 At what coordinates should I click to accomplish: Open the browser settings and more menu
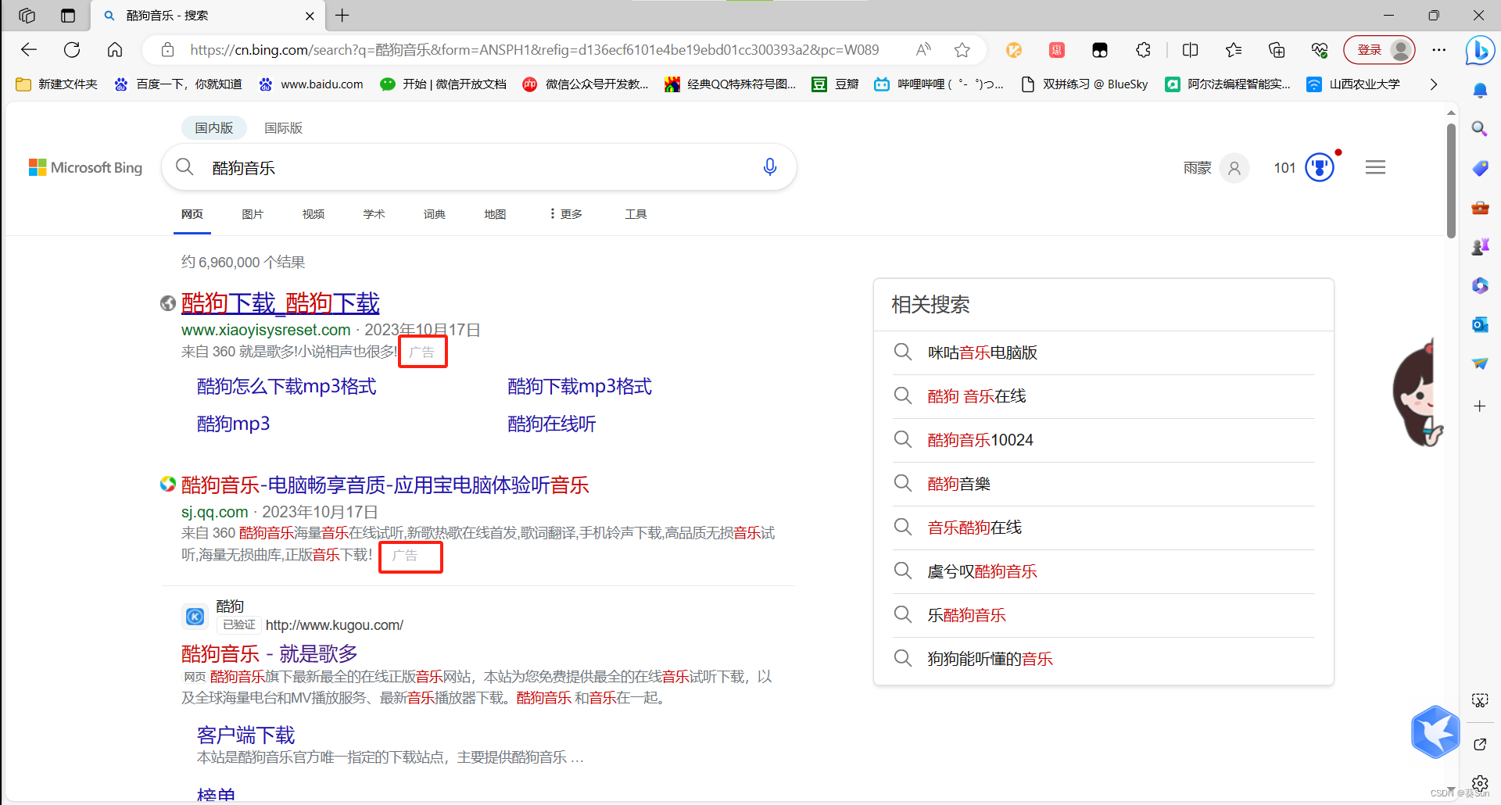click(x=1439, y=50)
